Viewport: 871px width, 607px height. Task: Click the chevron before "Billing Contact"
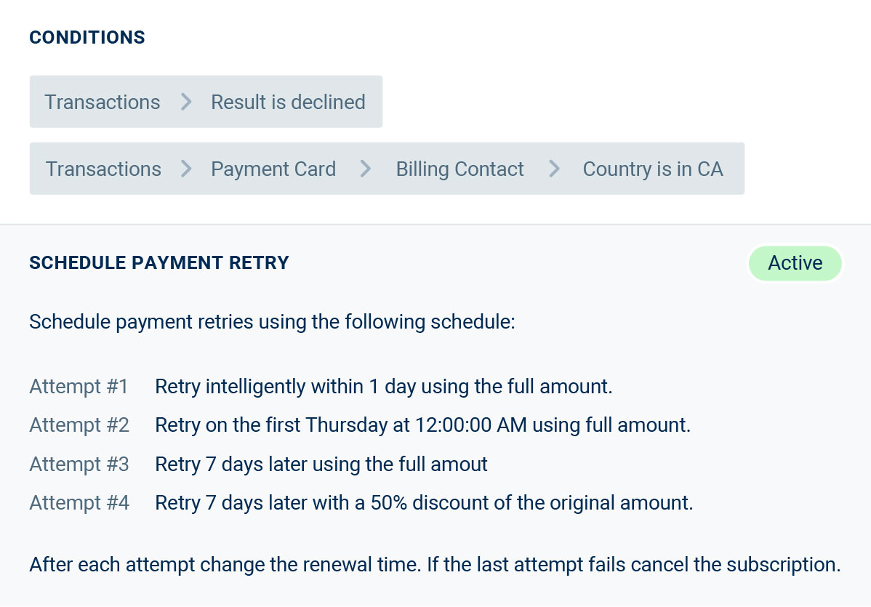tap(366, 169)
